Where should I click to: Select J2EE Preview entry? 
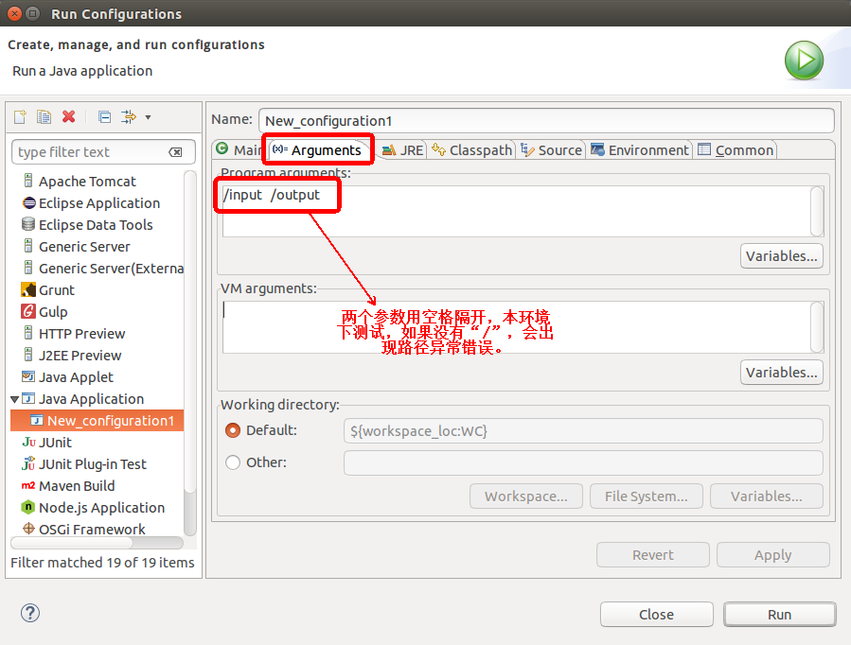coord(80,355)
